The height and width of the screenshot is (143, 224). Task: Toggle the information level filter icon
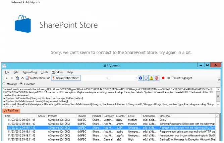tap(146, 78)
